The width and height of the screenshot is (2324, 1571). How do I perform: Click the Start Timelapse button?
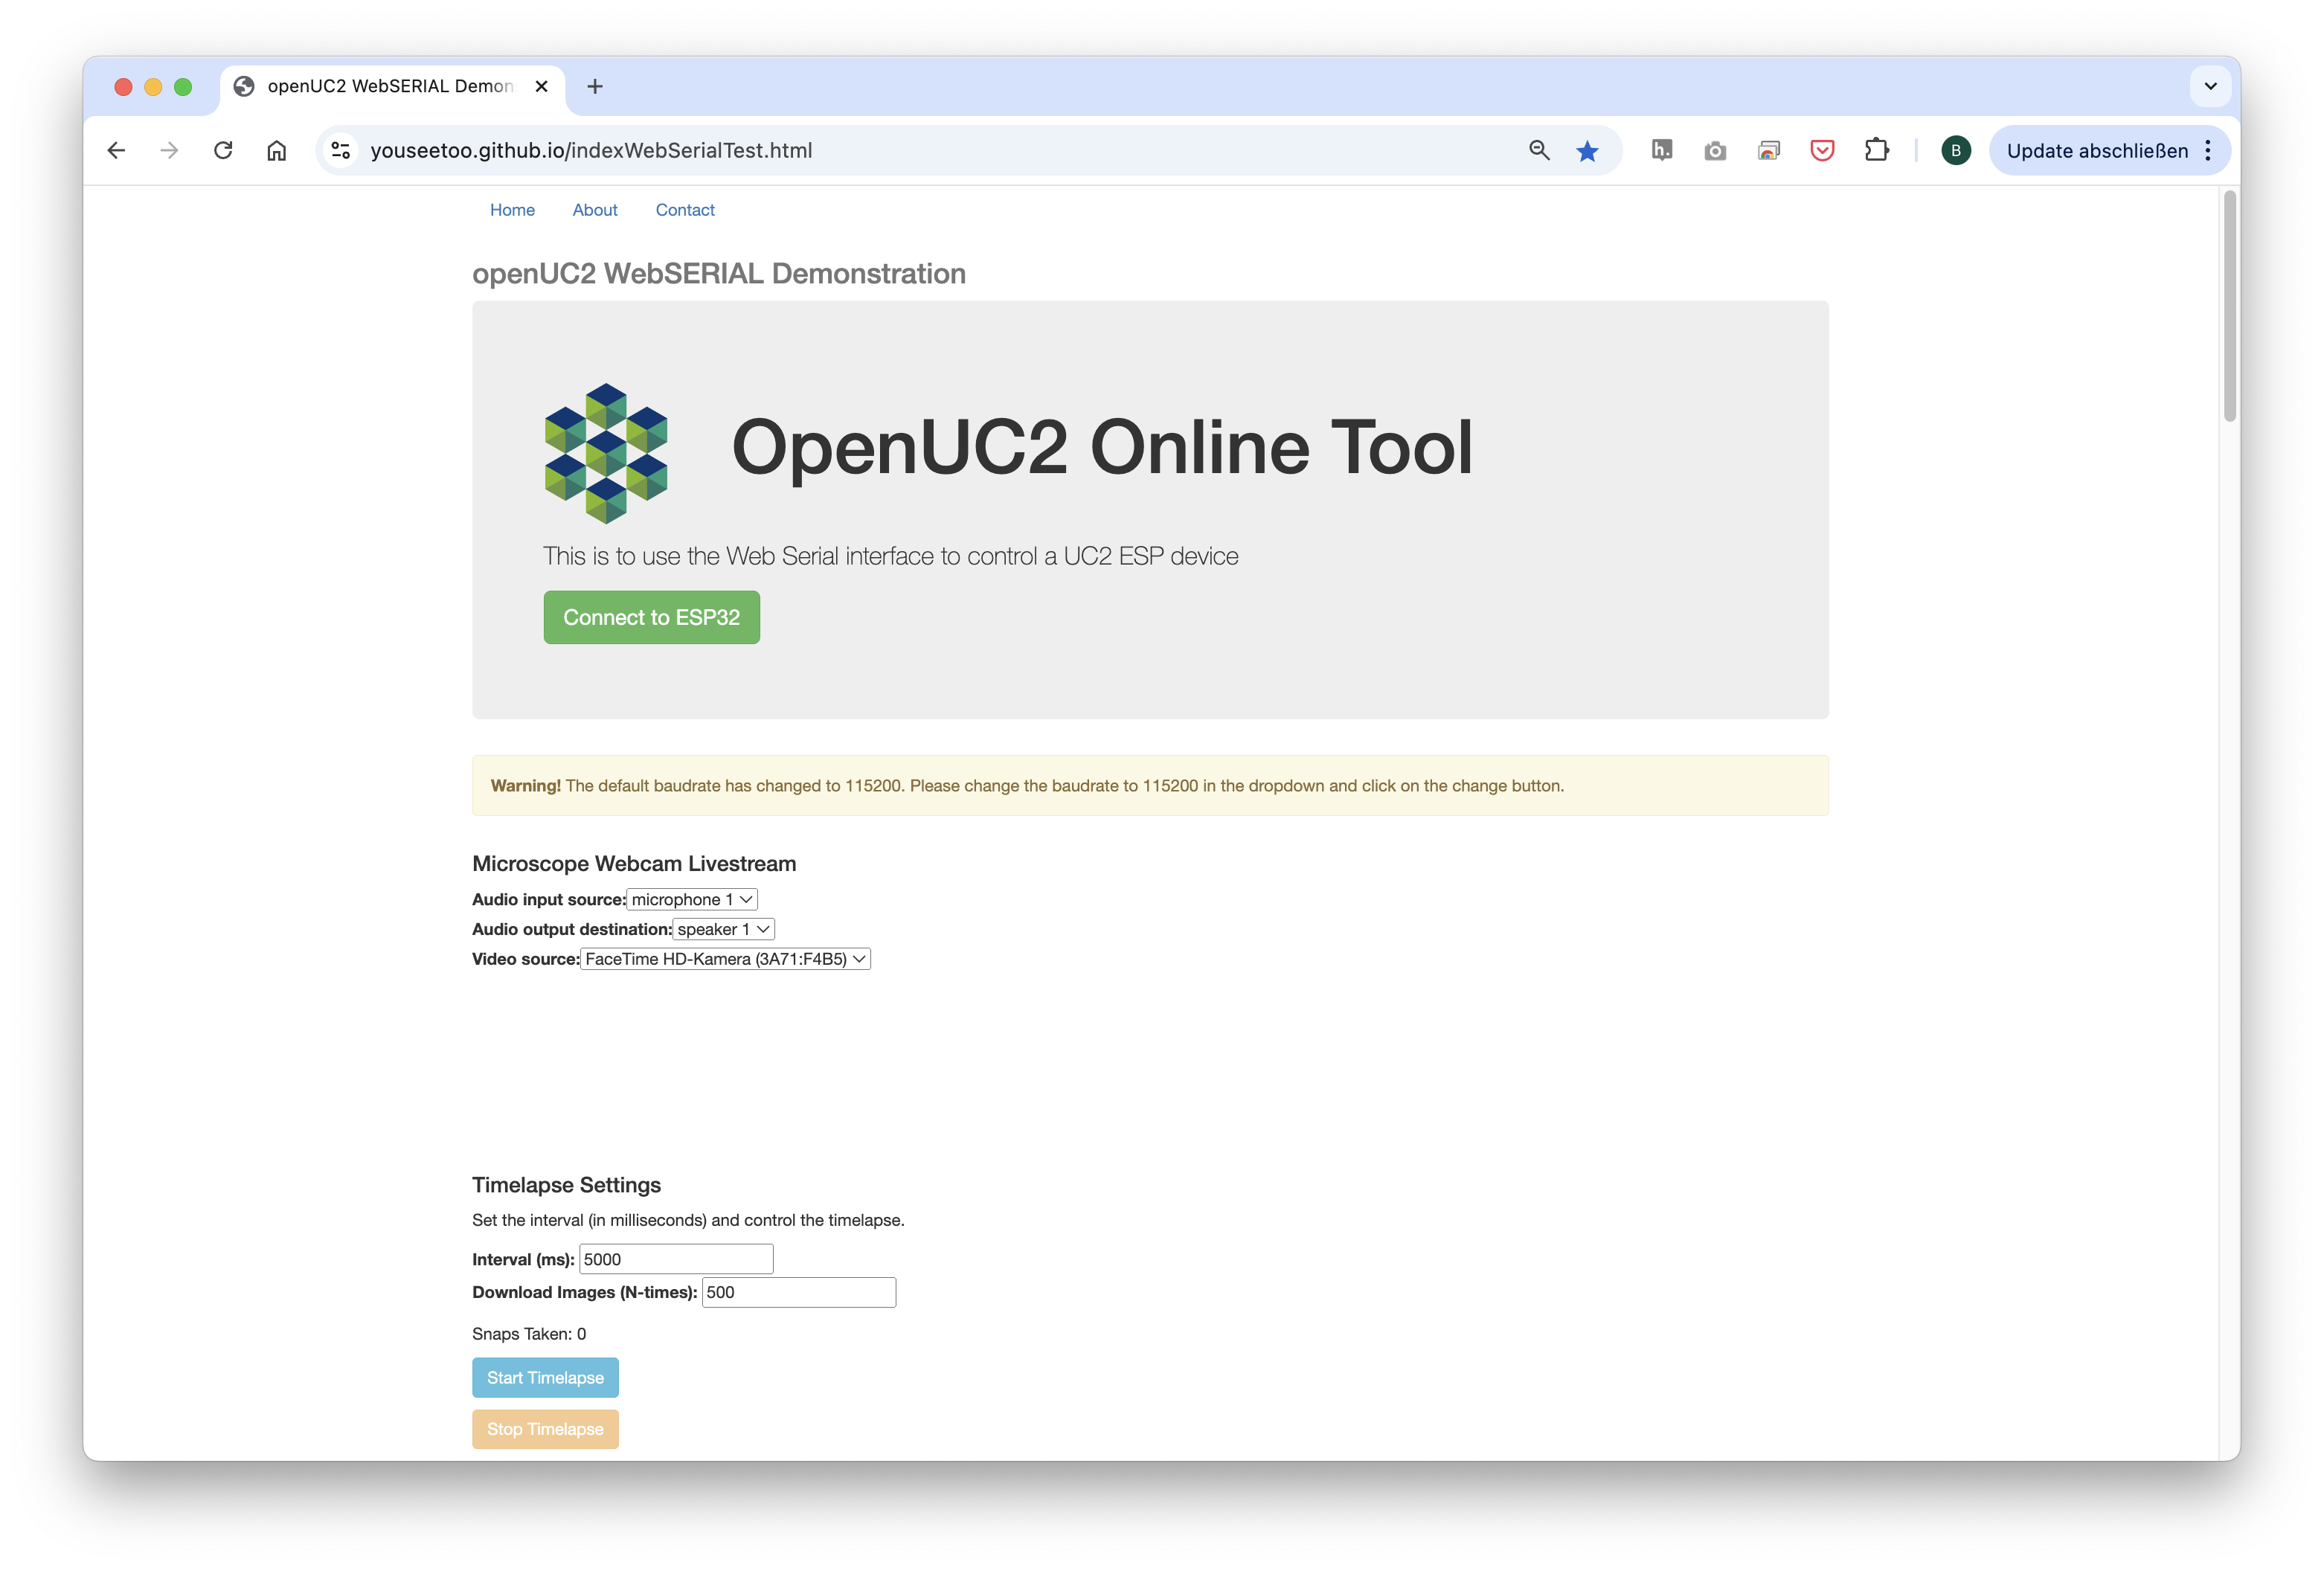(545, 1377)
